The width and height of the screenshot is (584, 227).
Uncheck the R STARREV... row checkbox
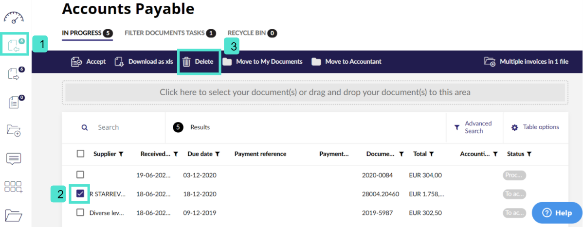80,193
